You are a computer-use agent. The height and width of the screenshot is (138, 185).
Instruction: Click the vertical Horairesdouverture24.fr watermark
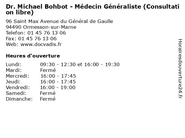click(180, 69)
